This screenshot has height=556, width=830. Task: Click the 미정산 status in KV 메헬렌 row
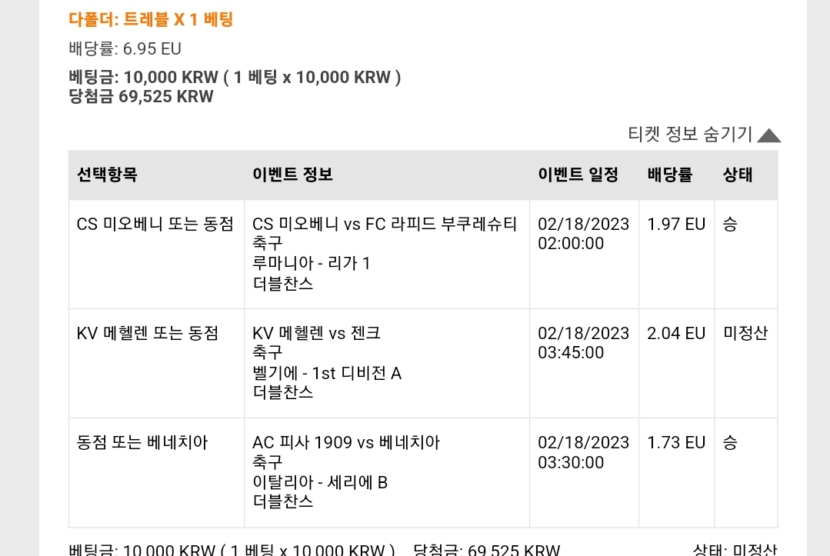(x=745, y=333)
